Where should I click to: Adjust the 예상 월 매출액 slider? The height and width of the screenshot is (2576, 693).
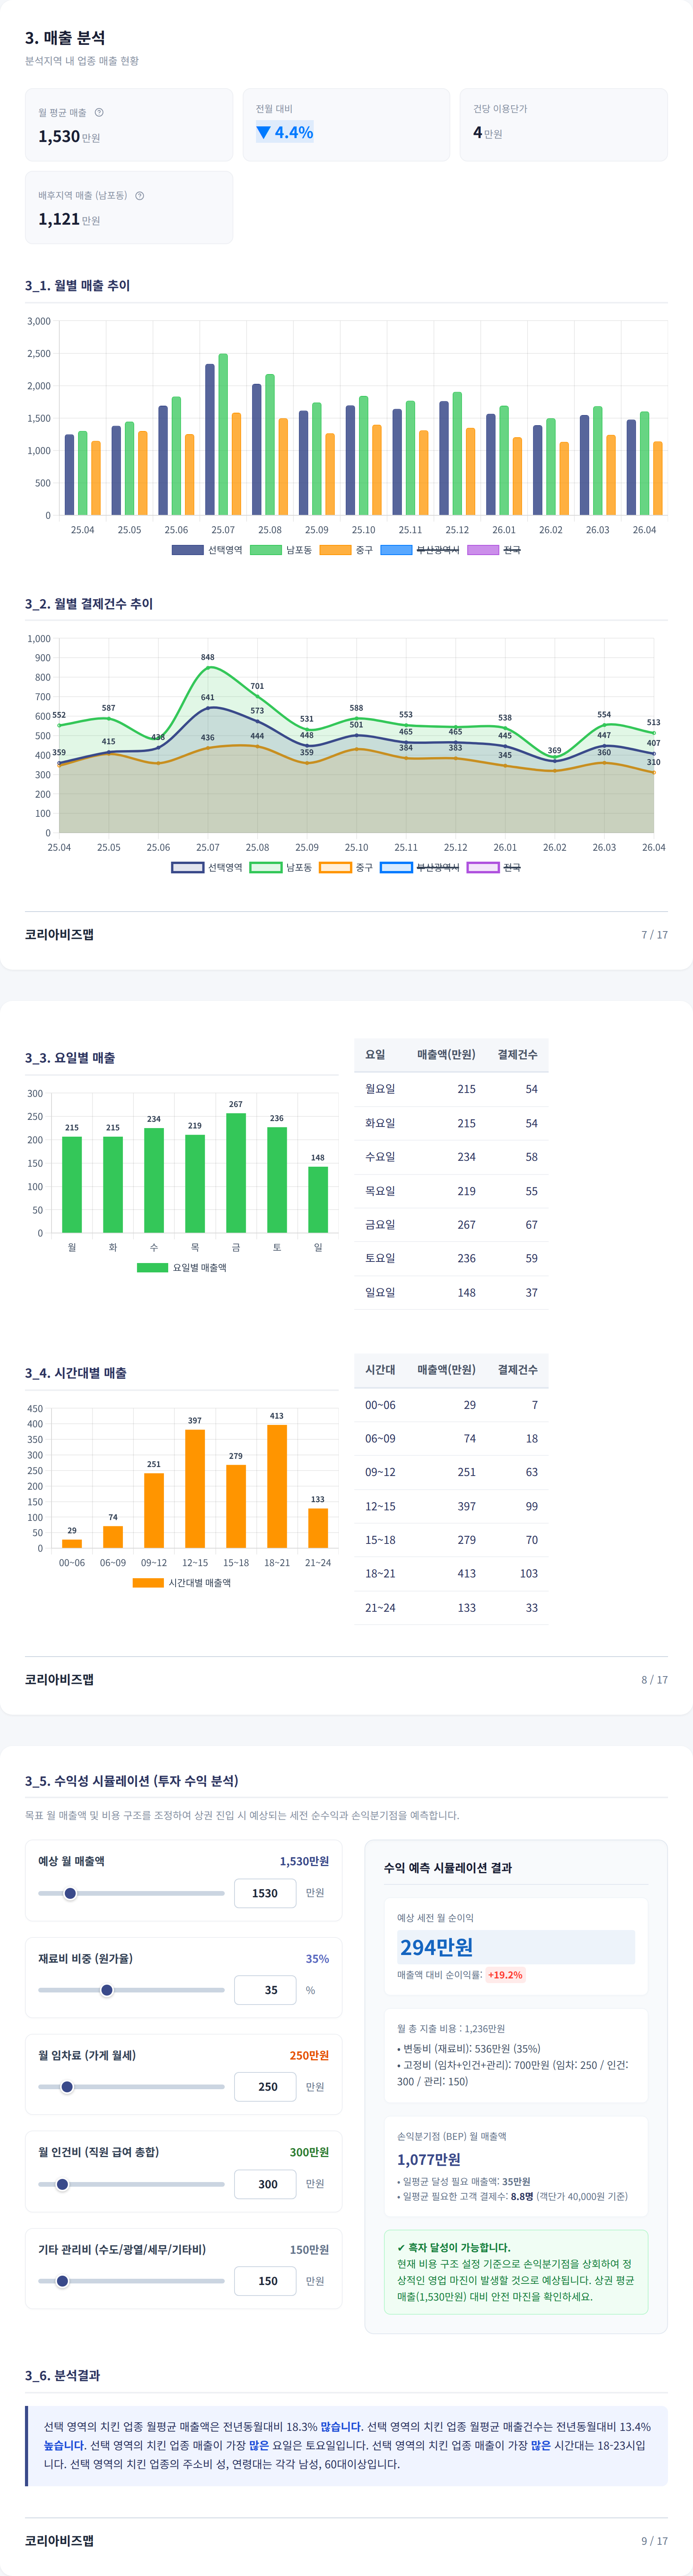point(131,1893)
